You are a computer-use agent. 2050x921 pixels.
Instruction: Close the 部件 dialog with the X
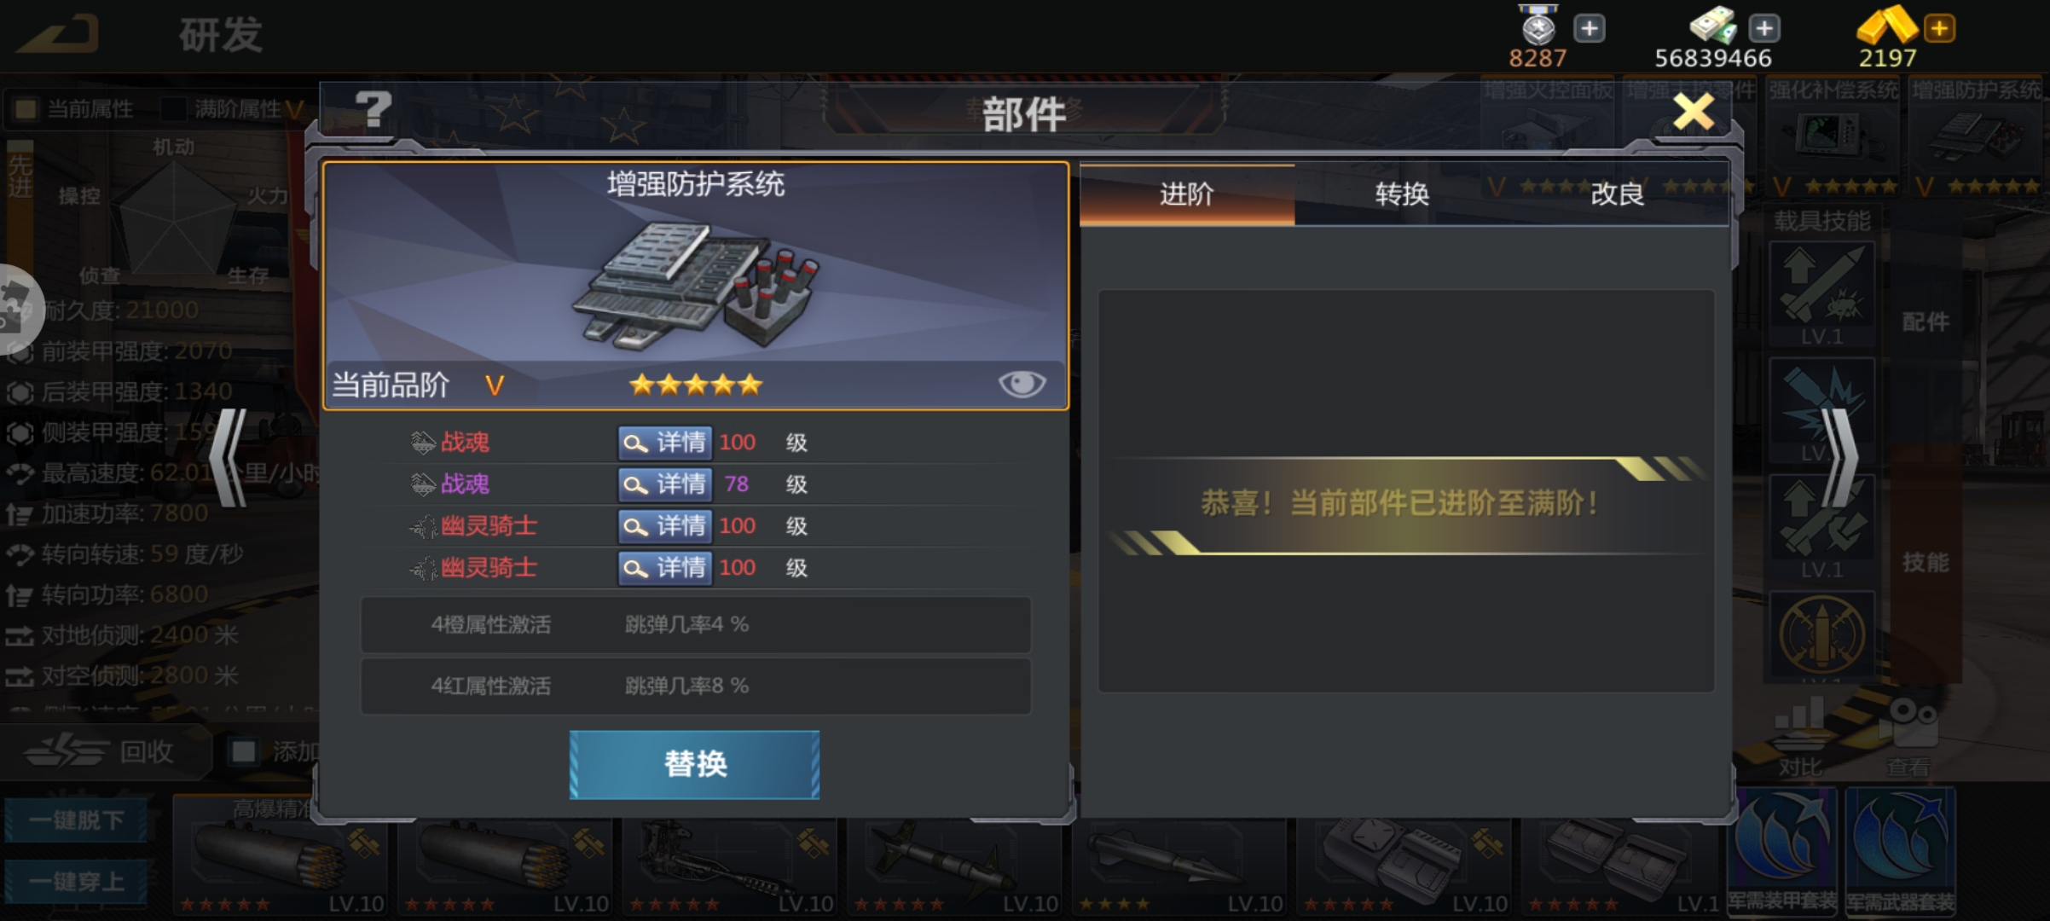1694,112
